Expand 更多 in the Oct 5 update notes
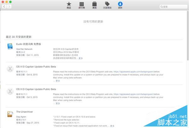The height and width of the screenshot is (128, 189). pos(58,104)
